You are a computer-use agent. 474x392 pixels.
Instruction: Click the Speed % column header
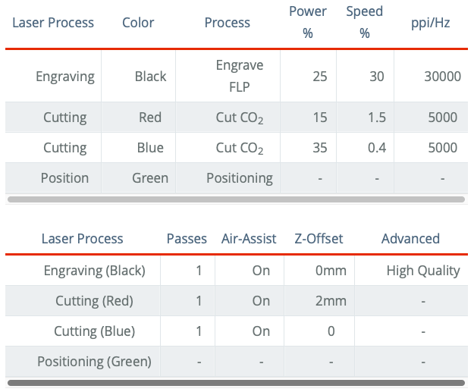pos(364,22)
